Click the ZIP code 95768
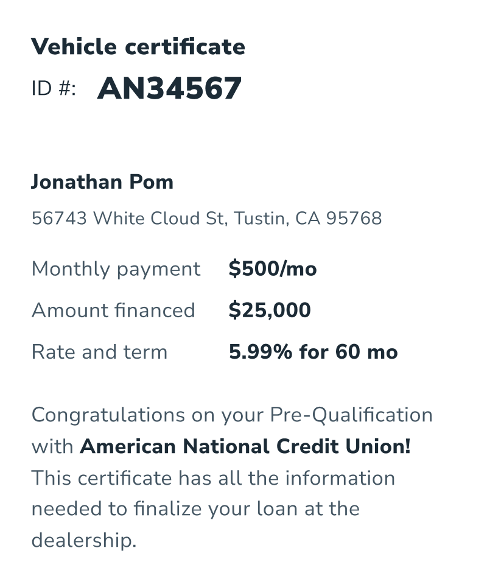This screenshot has width=487, height=587. [x=354, y=218]
